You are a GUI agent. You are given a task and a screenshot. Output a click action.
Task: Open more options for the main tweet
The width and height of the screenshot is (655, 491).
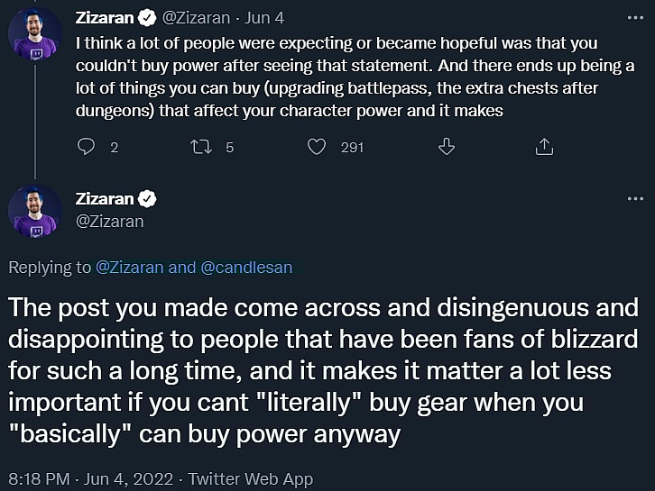point(634,199)
